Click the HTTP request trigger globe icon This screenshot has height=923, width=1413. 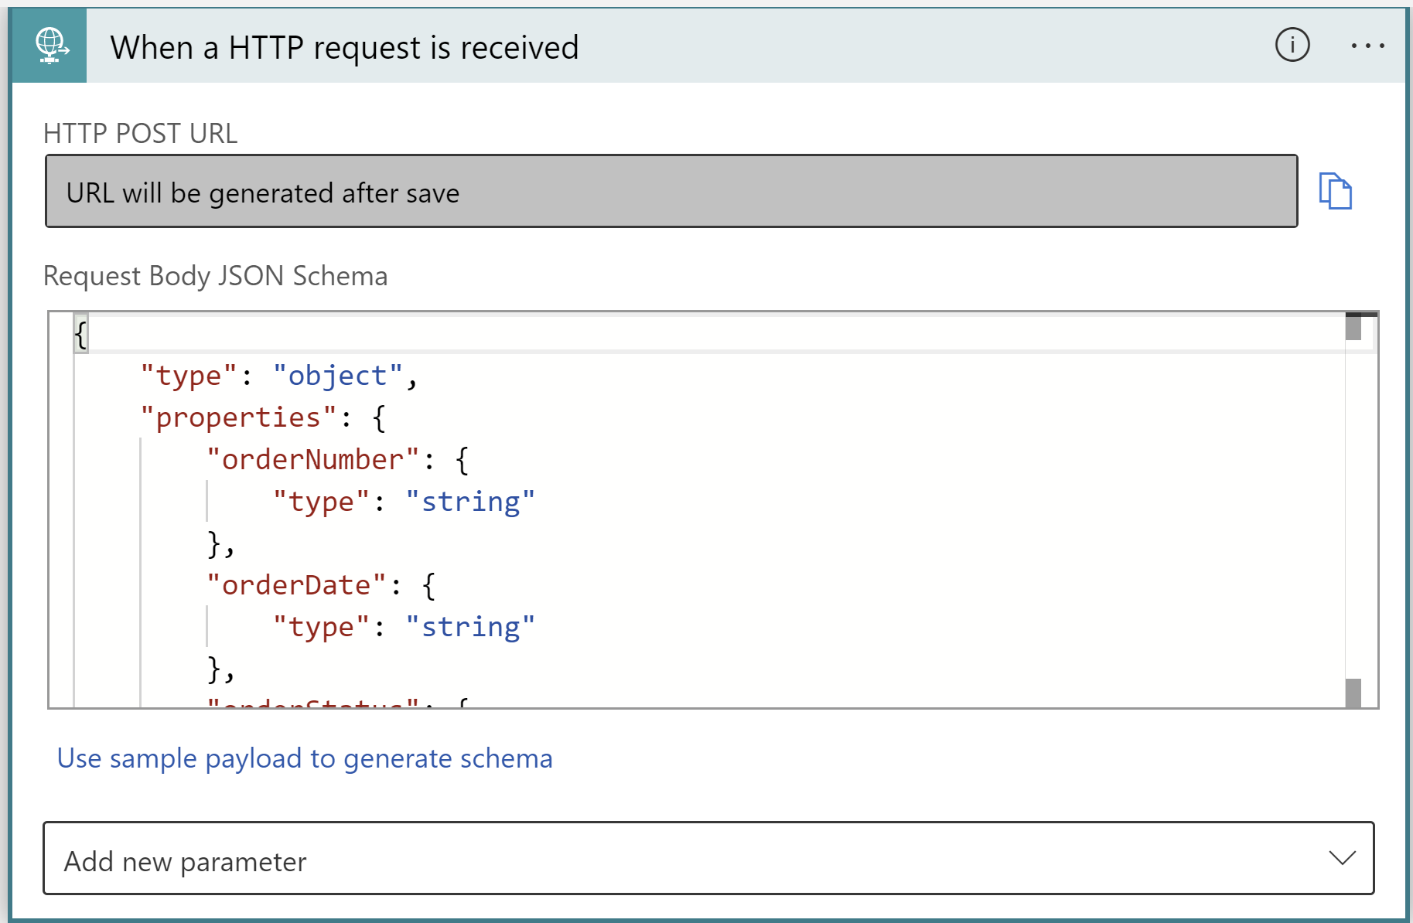[50, 46]
